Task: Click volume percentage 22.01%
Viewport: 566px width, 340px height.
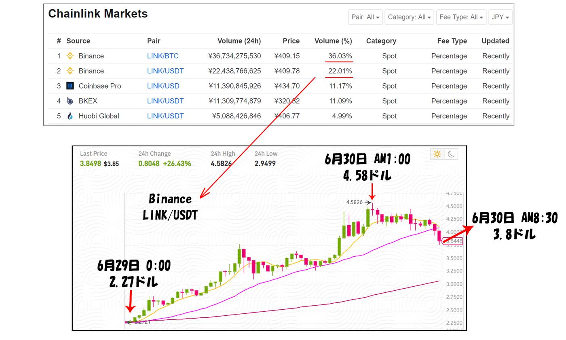Action: (340, 71)
